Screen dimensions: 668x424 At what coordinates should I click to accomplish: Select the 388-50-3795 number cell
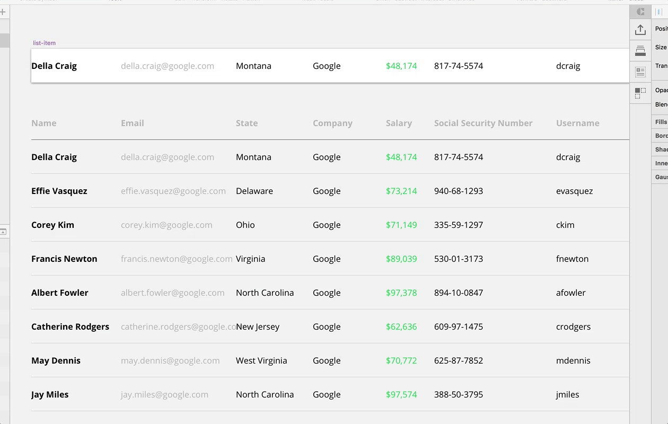(459, 395)
